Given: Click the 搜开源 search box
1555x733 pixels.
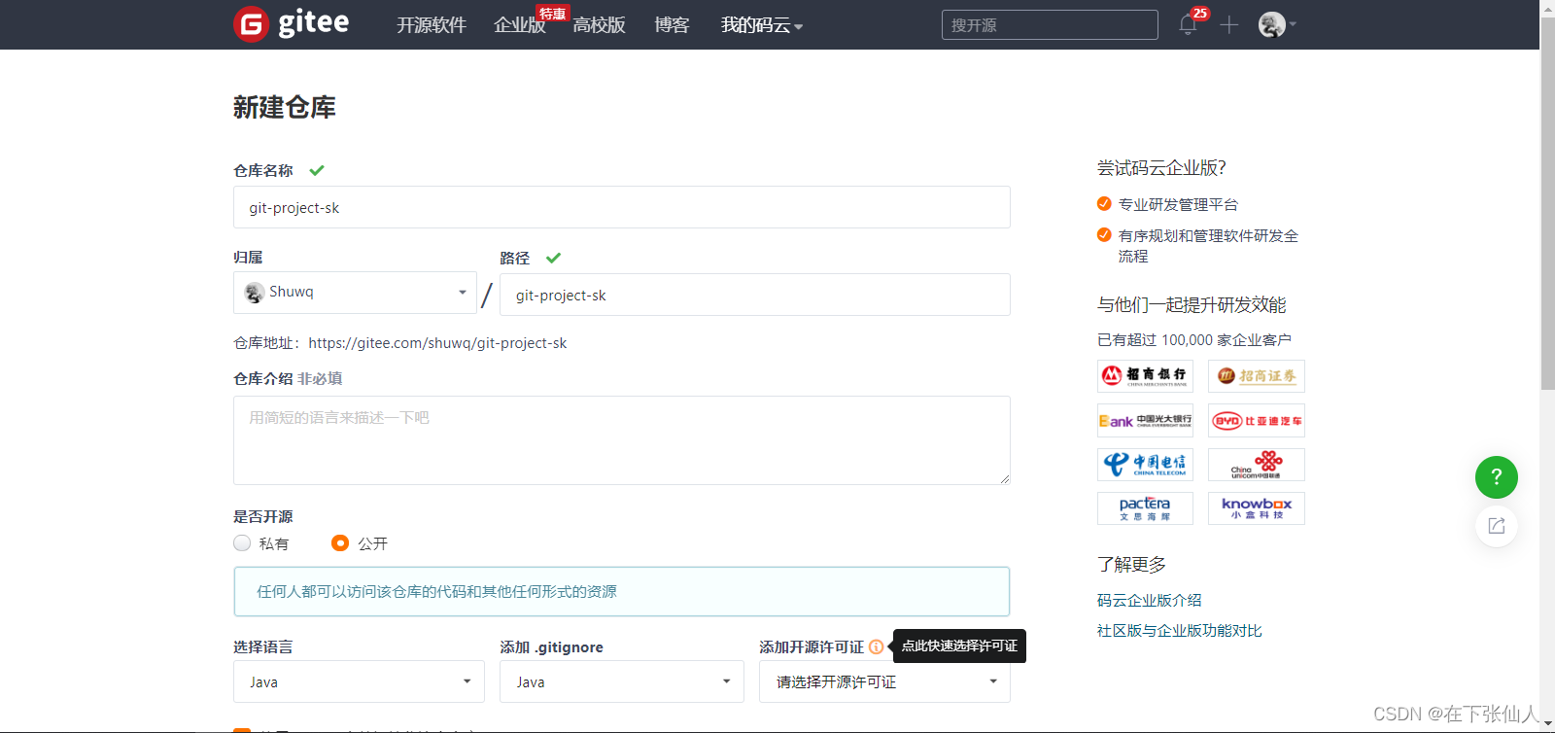Looking at the screenshot, I should click(x=1050, y=25).
